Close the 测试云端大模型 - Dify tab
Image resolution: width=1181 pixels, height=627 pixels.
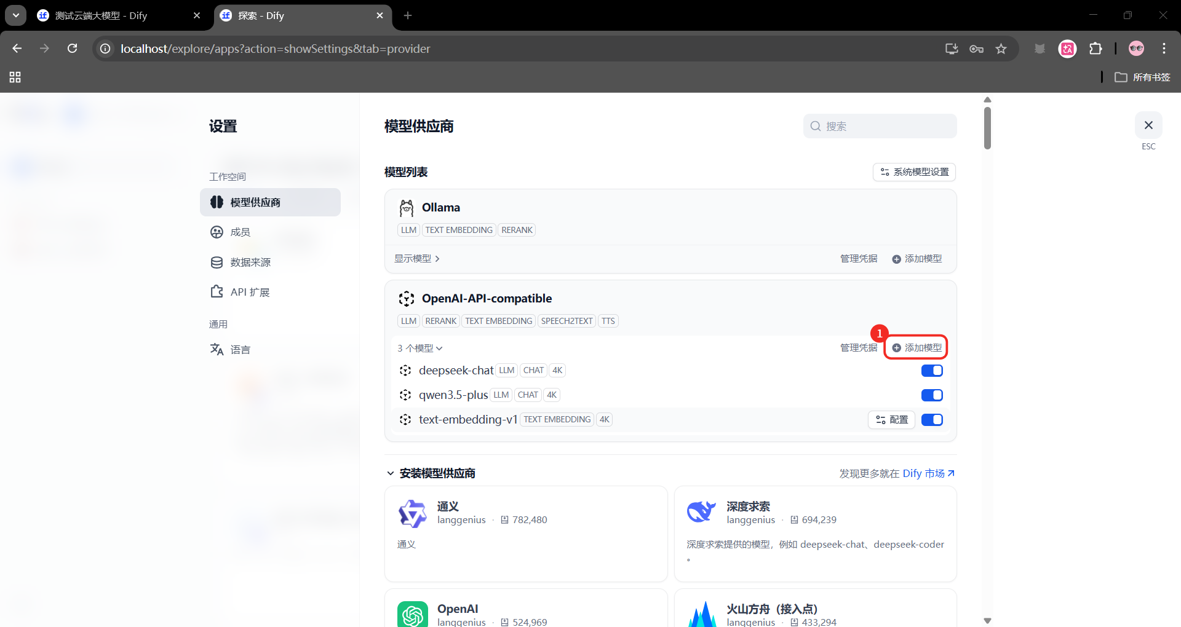197,15
